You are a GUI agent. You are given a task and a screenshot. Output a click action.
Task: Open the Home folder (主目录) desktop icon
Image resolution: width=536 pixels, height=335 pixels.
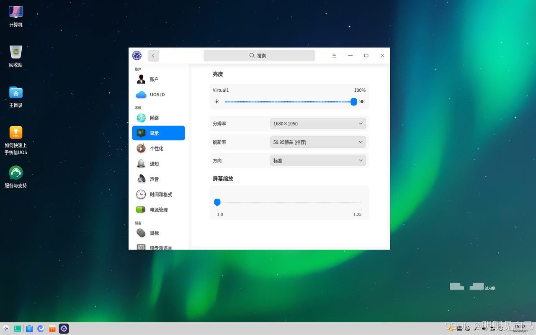(16, 97)
